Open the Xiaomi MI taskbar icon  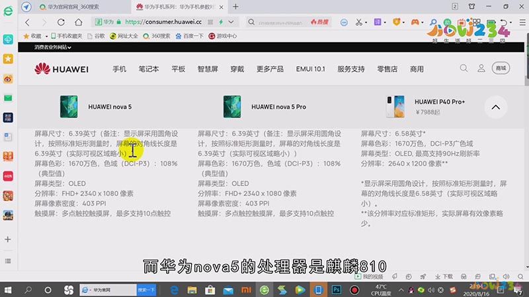click(x=246, y=290)
